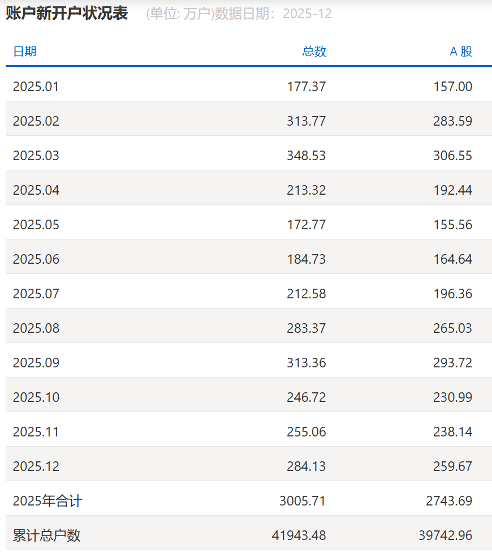
Task: Select the 2025年合计 row label
Action: coord(48,501)
